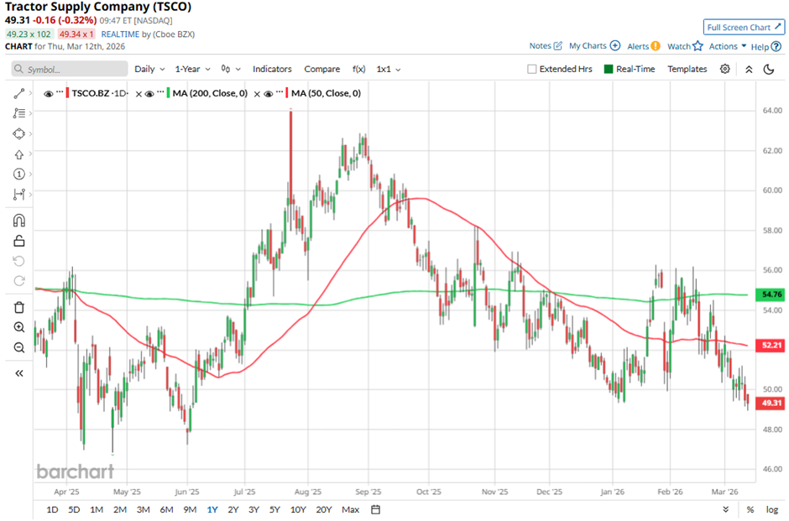This screenshot has width=789, height=521.
Task: Click the trash icon to delete drawings
Action: (x=18, y=307)
